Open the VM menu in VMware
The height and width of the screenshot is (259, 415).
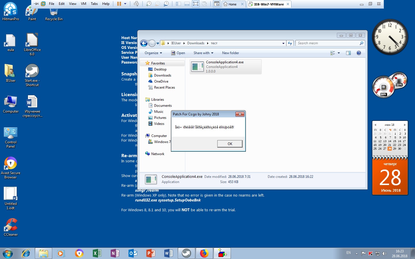83,4
